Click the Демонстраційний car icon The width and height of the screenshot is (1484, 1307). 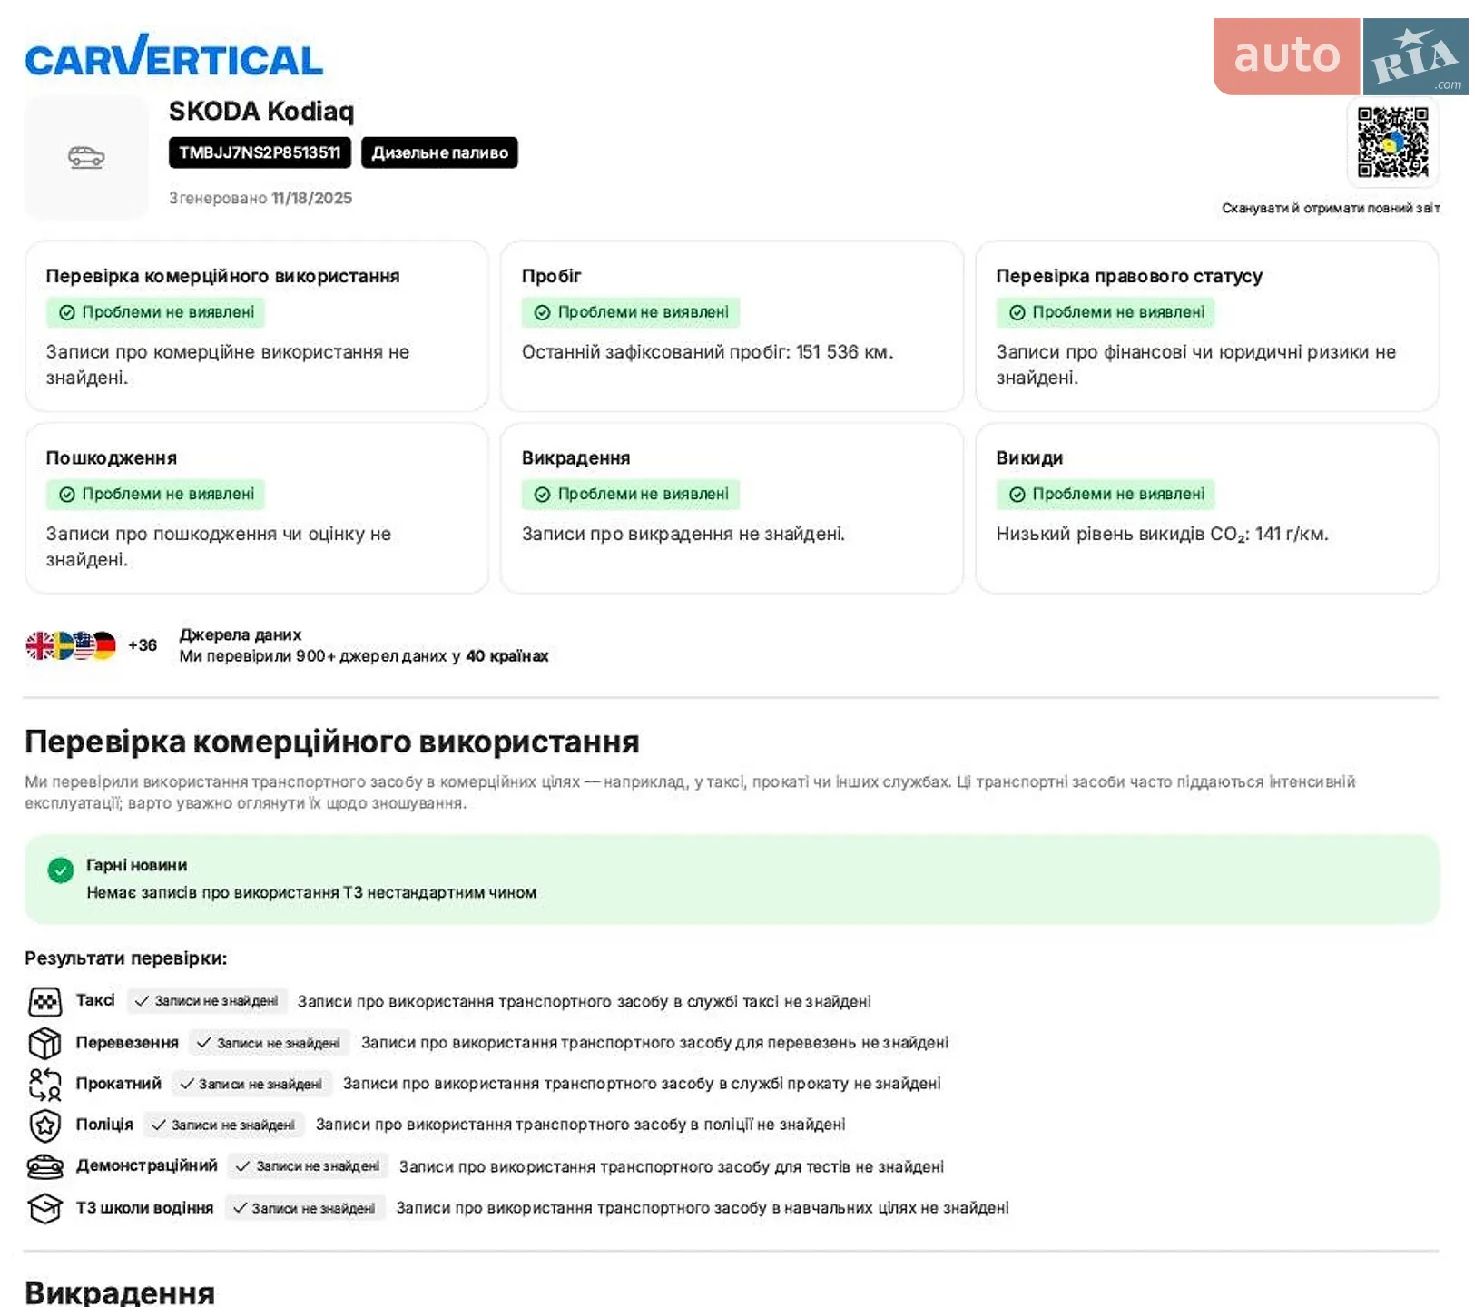click(45, 1166)
